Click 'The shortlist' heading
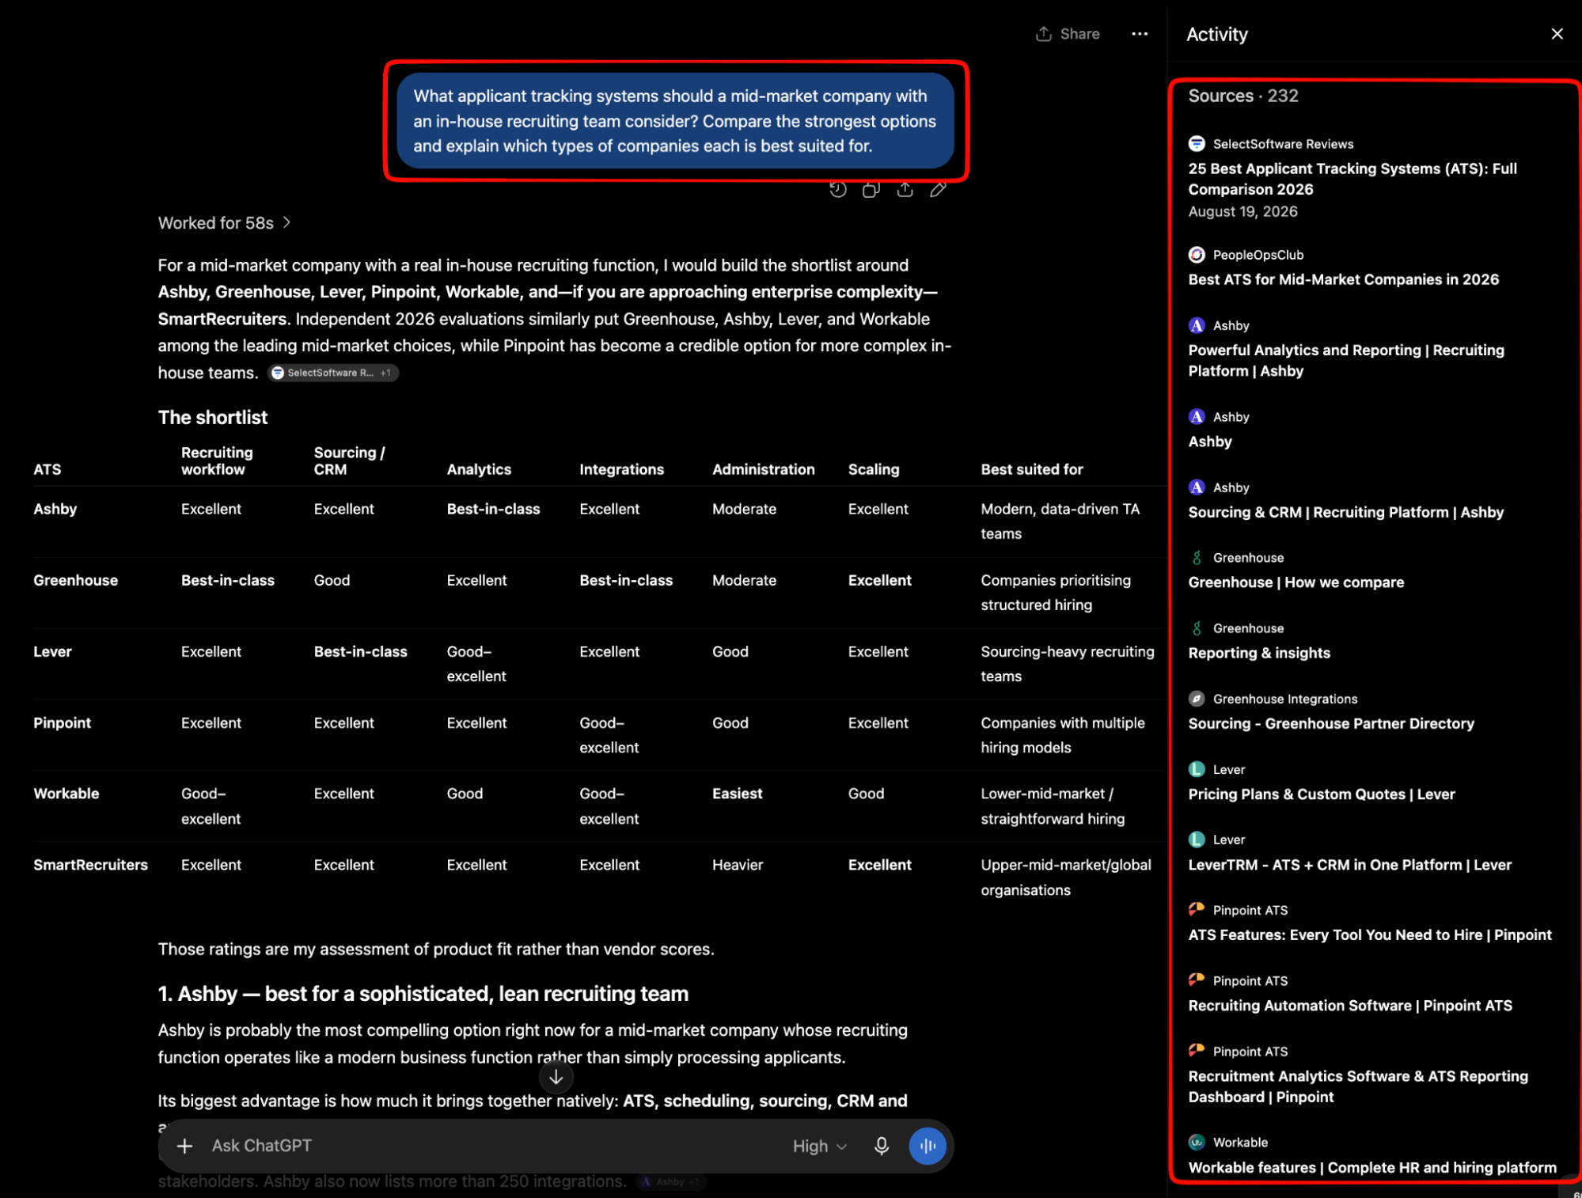The height and width of the screenshot is (1198, 1582). pyautogui.click(x=212, y=417)
